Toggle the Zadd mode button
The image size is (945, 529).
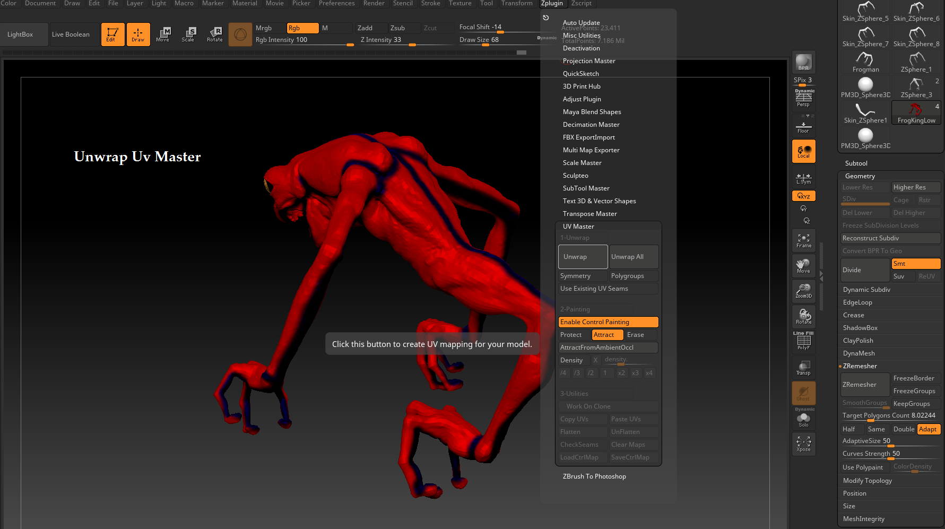coord(371,28)
